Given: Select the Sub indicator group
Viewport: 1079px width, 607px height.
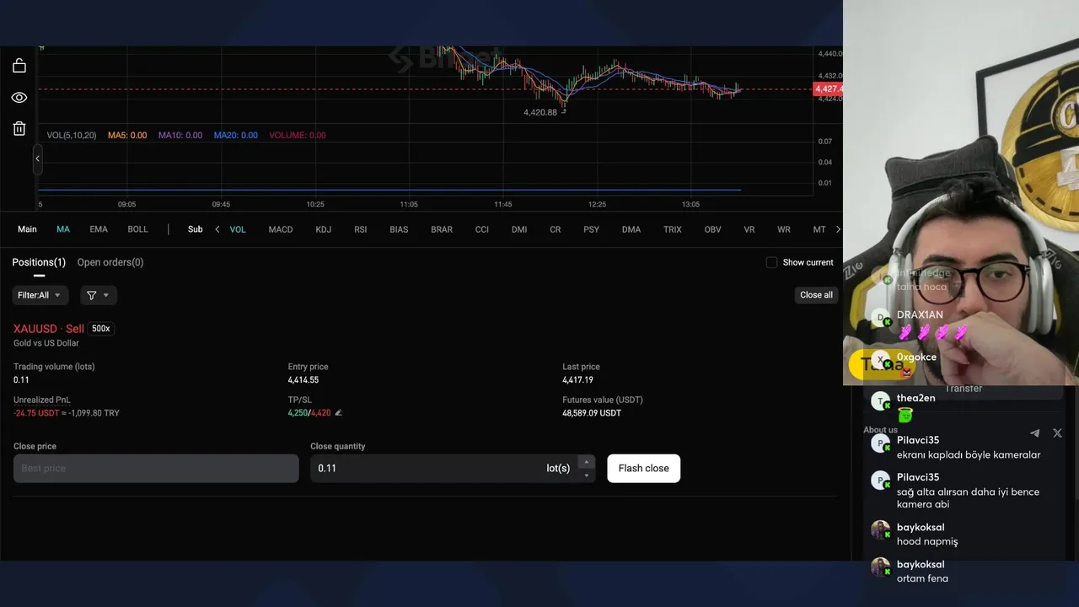Looking at the screenshot, I should tap(195, 229).
